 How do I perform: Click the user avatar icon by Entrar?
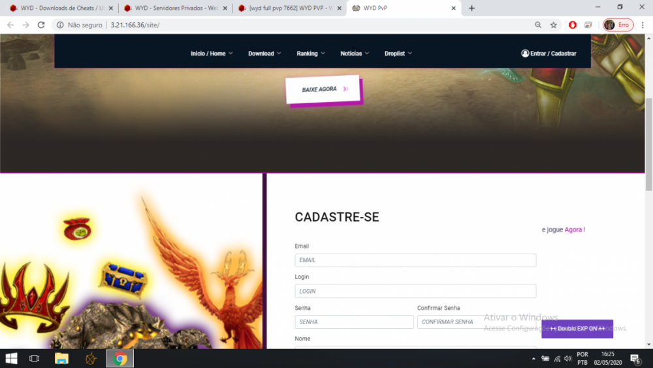tap(525, 54)
